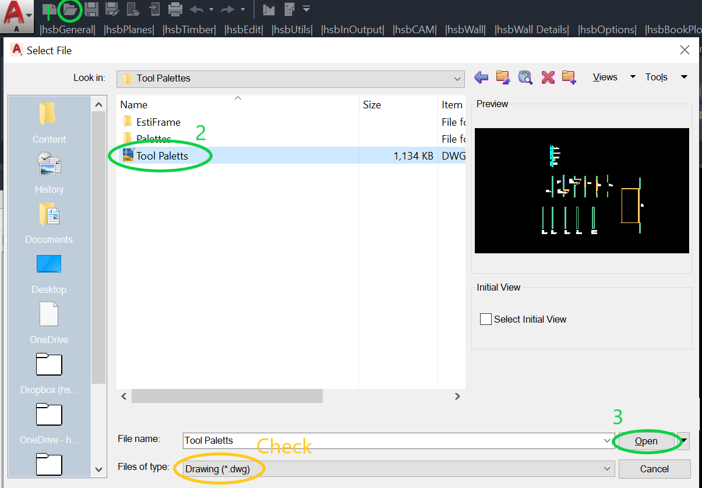Sort files by Name column header

pos(238,105)
